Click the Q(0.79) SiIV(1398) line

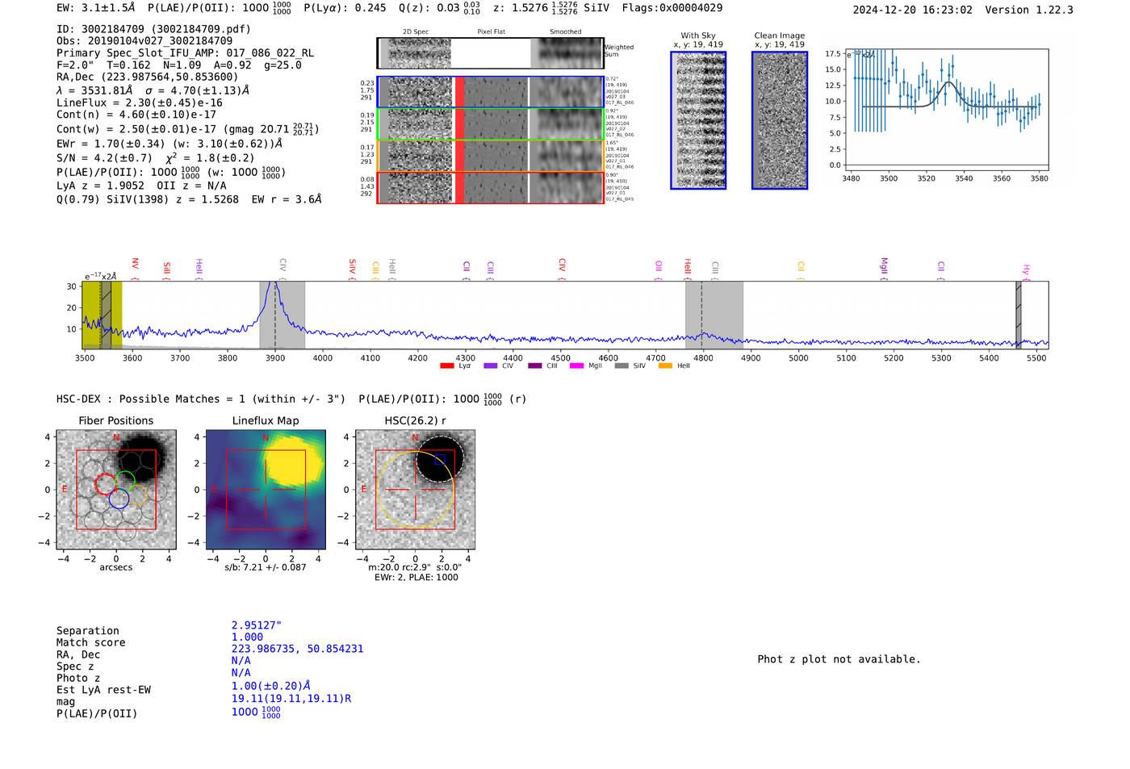(x=189, y=199)
